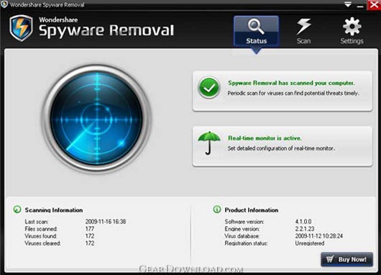Click software version '4.1.0.0'

pos(303,222)
